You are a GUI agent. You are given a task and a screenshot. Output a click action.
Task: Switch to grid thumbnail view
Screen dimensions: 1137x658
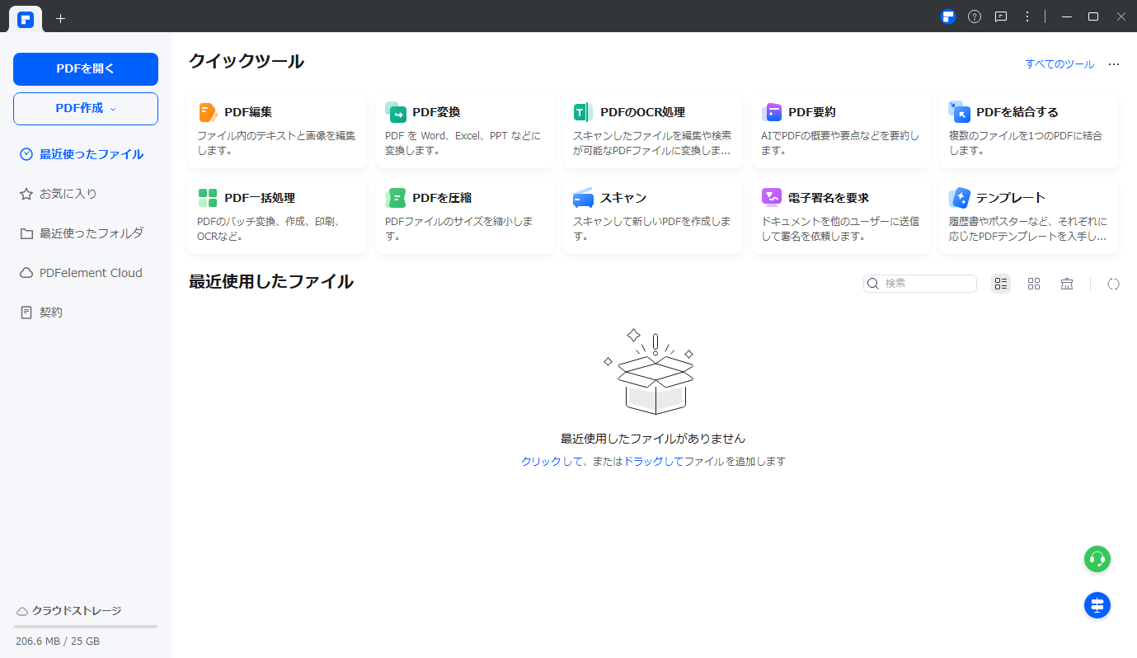(1034, 284)
